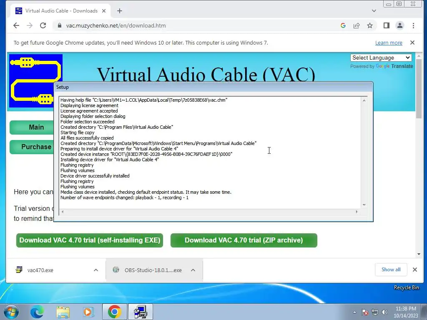Click the VAC cable logo image
Image resolution: width=427 pixels, height=320 pixels.
tap(36, 81)
